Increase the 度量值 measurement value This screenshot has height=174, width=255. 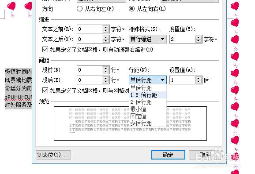198,37
